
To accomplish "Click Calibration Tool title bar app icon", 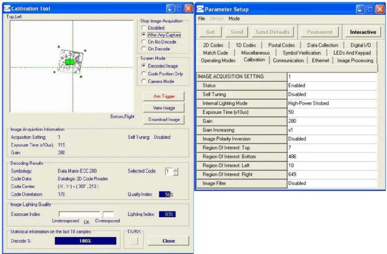I will point(7,8).
